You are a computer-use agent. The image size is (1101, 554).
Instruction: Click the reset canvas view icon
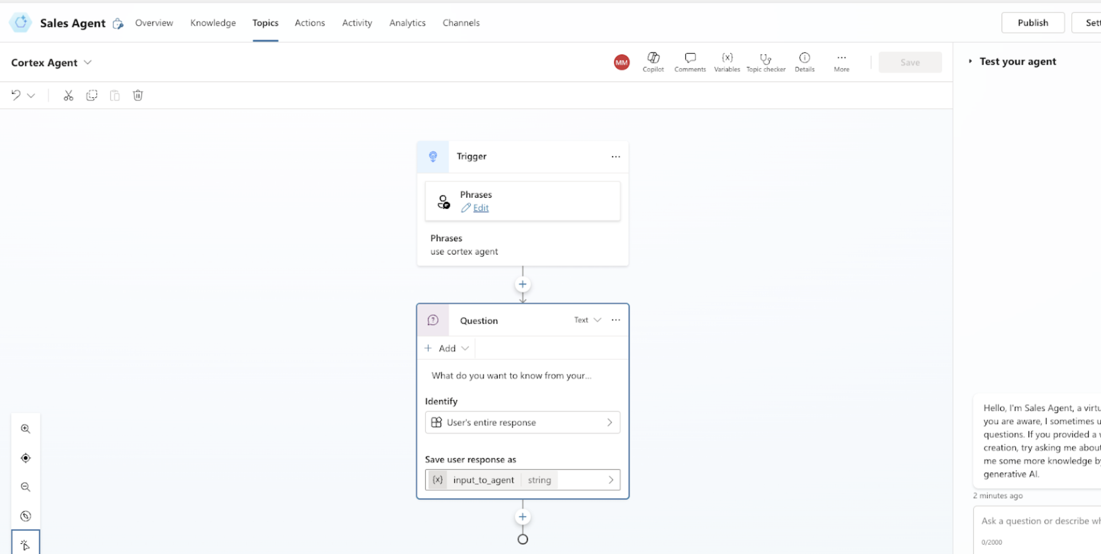26,516
